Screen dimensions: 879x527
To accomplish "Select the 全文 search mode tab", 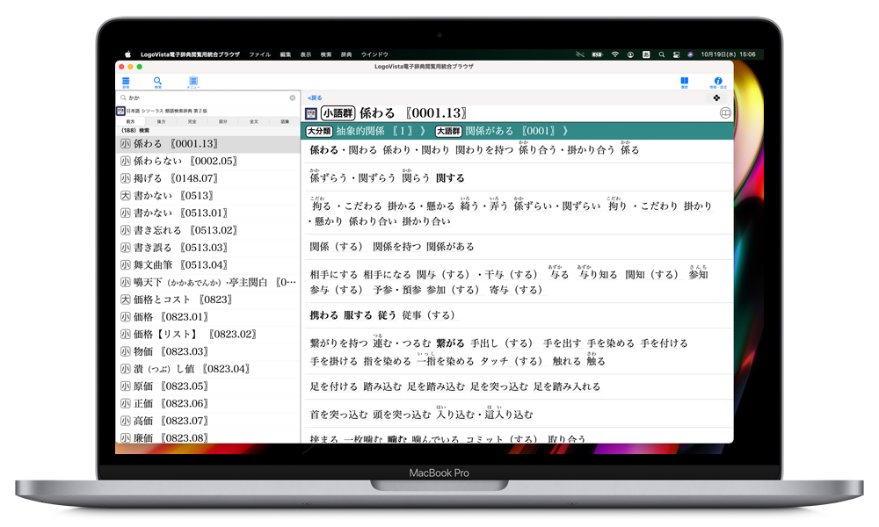I will 254,121.
